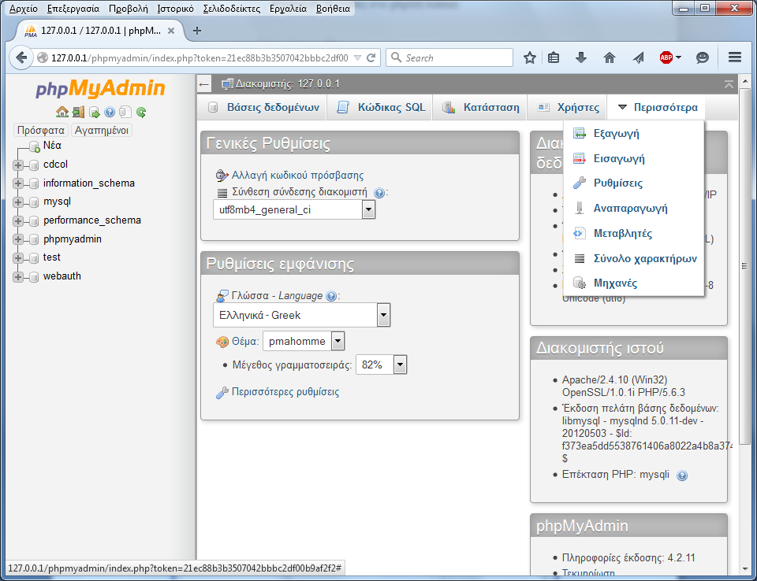Choose Αναπαραγωγή in the dropdown menu
Screen dimensions: 757x581
click(633, 209)
